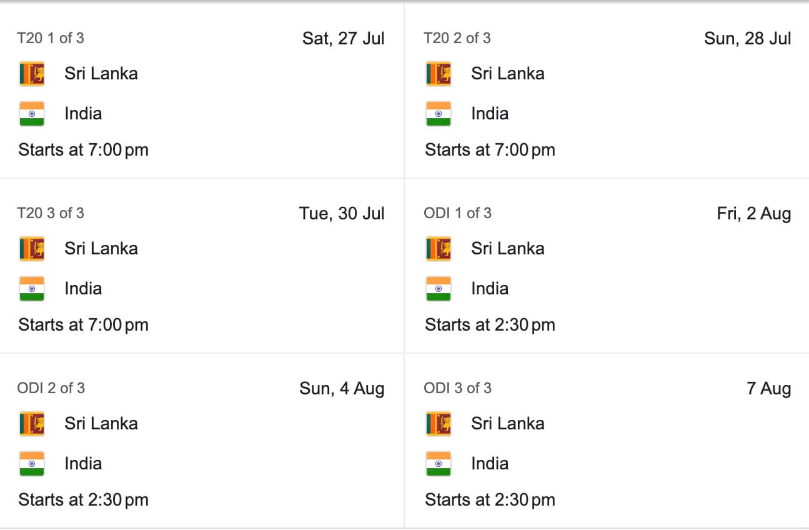This screenshot has width=809, height=530.
Task: Click Starts at 2:30 pm in ODI 1 of 3
Action: (490, 325)
